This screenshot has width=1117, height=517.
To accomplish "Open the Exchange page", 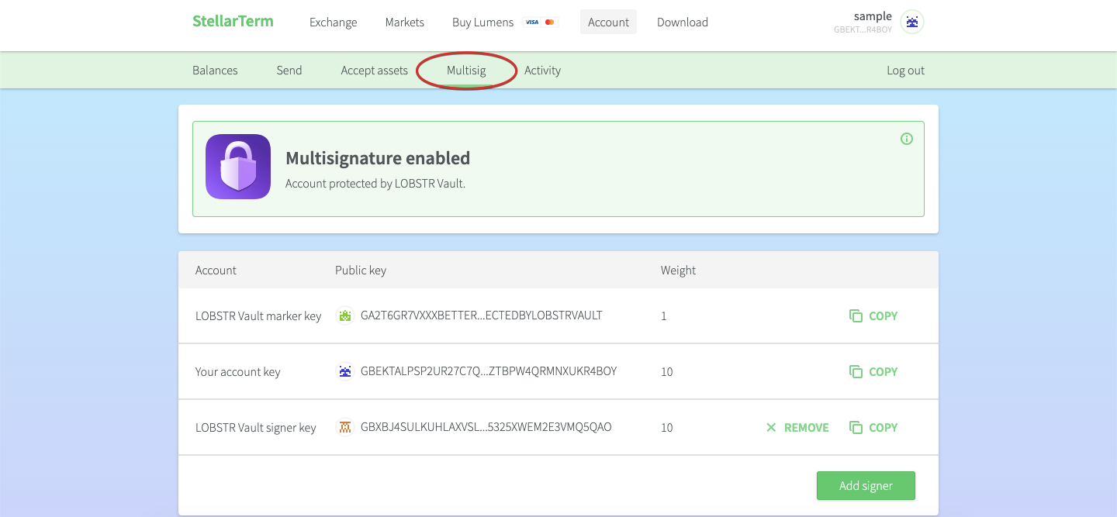I will click(333, 22).
